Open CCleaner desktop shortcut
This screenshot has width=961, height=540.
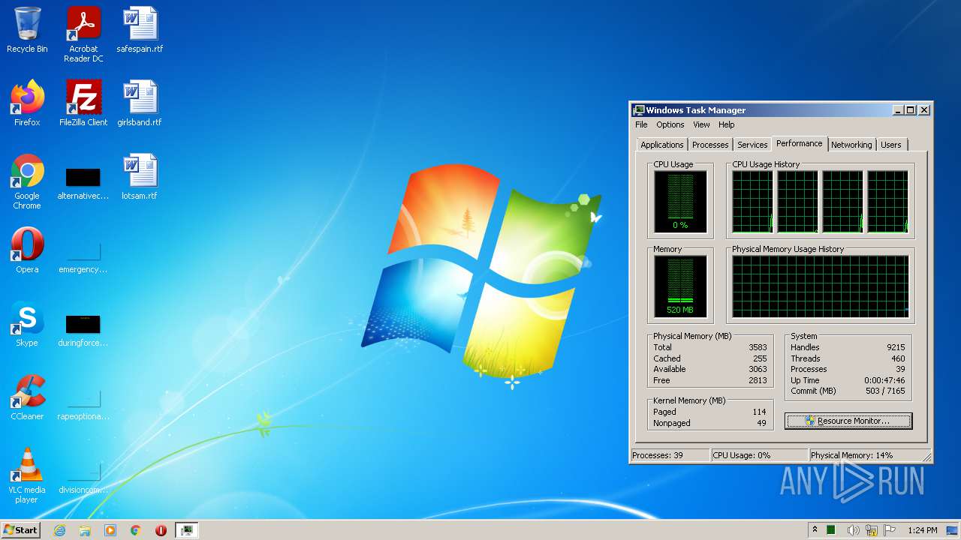point(27,397)
